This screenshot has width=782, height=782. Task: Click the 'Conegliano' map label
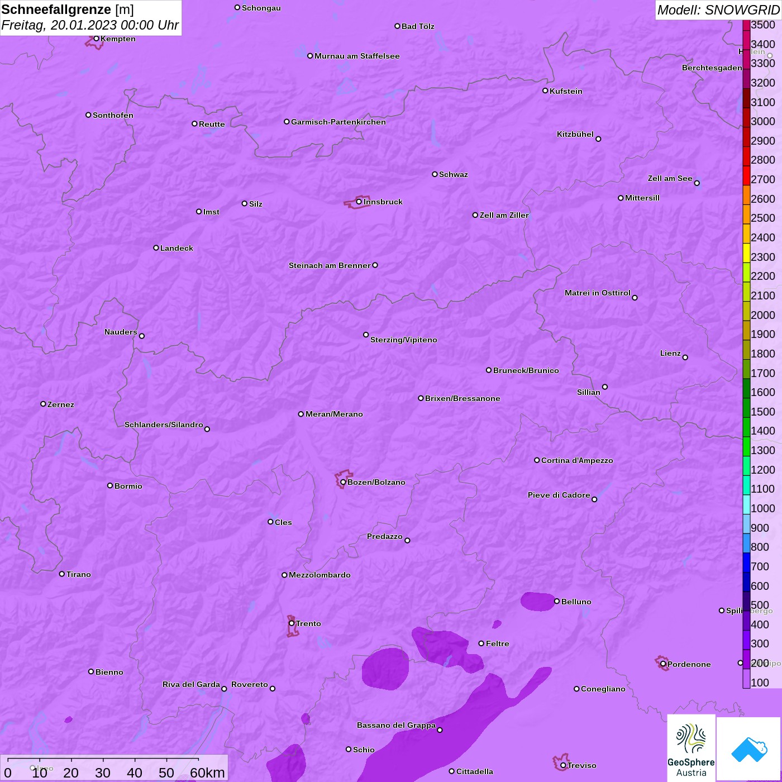(x=603, y=689)
